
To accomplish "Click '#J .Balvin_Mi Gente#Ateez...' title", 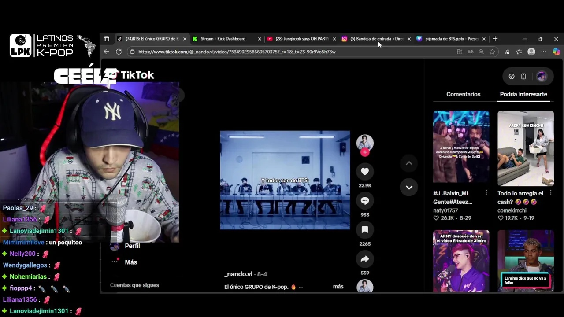I will pos(453,197).
